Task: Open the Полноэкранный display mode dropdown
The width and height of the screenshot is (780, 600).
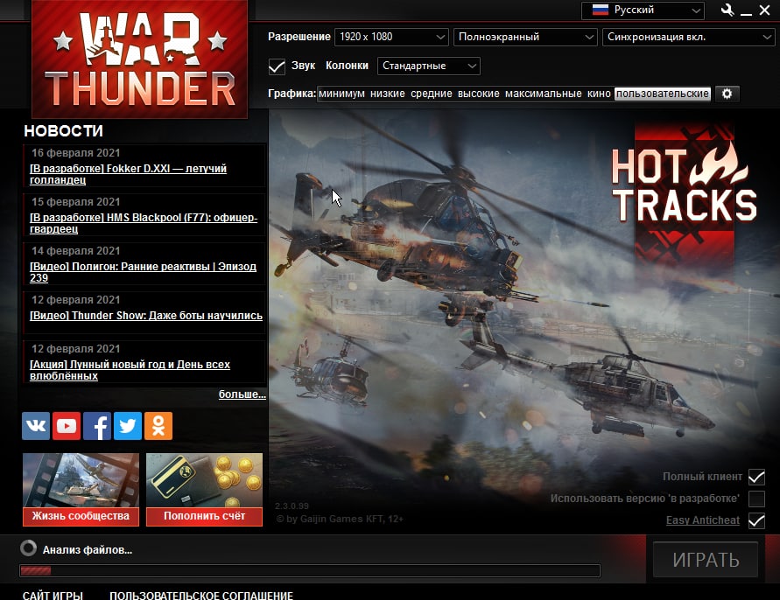Action: tap(525, 37)
